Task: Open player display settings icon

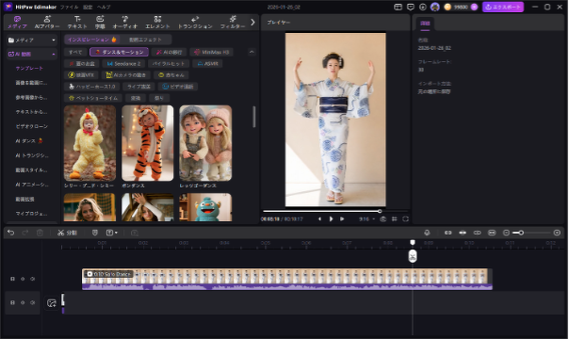Action: (x=394, y=219)
